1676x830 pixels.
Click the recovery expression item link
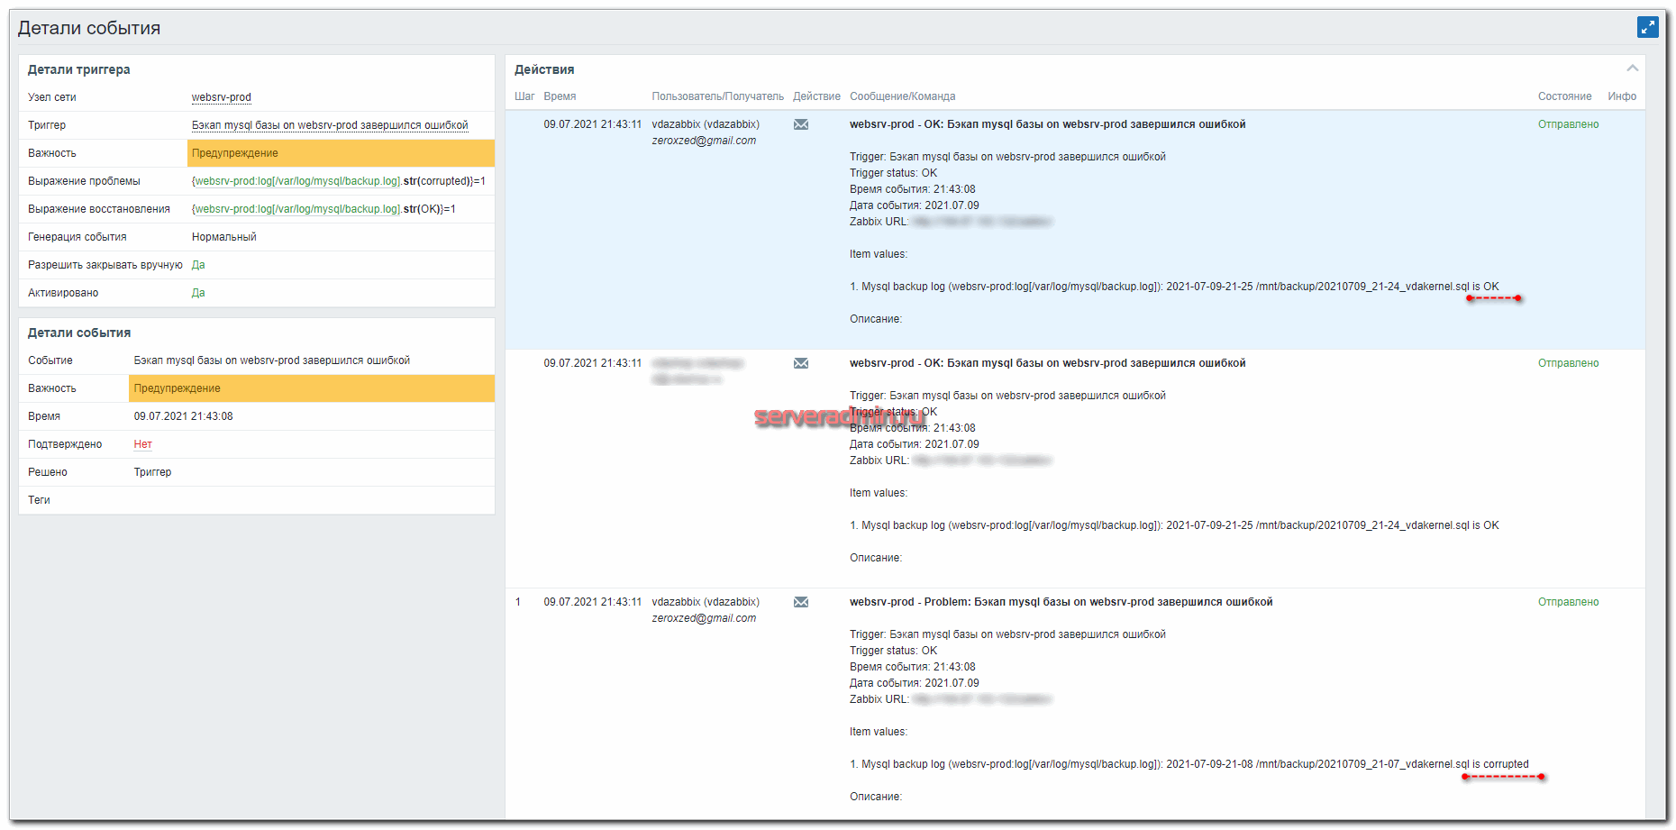coord(297,209)
